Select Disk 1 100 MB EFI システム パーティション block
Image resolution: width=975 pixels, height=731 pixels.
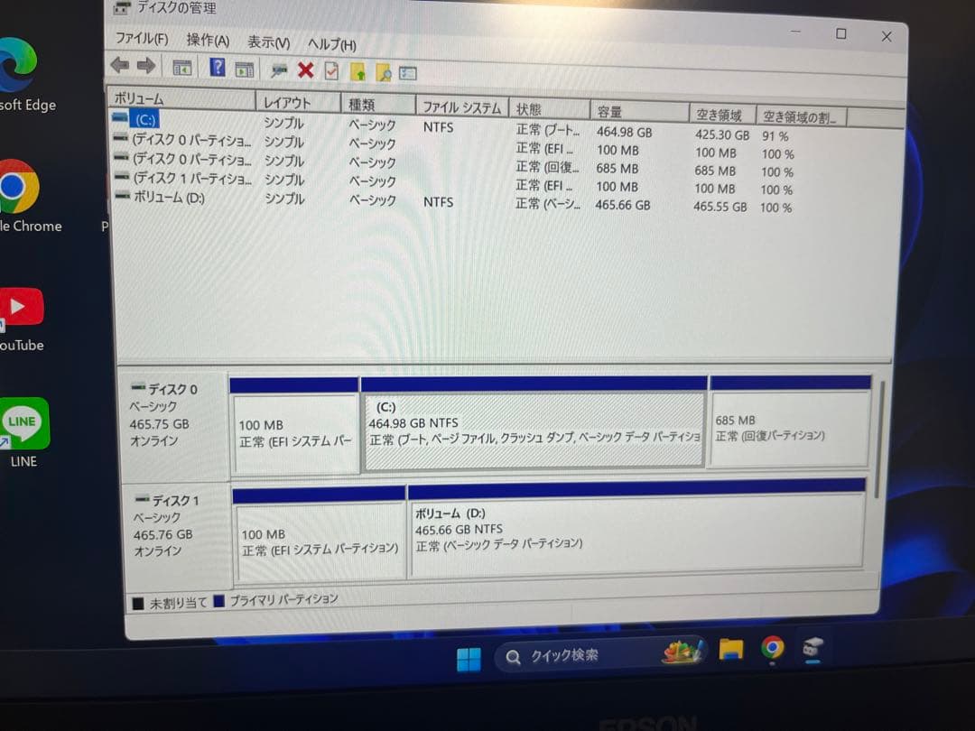point(320,541)
